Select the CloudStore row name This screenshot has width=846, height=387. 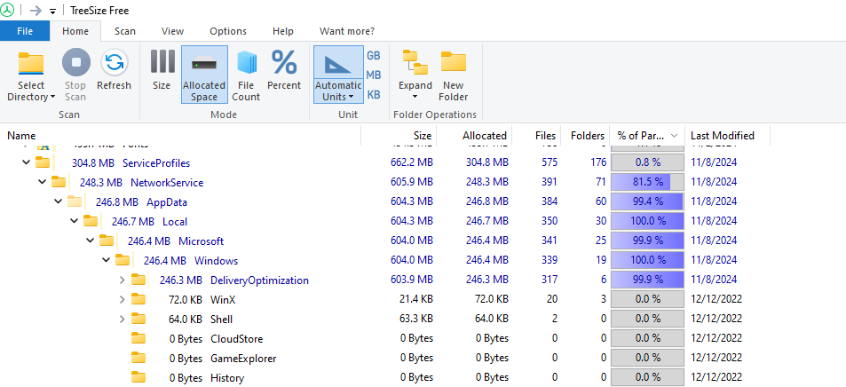tap(236, 339)
